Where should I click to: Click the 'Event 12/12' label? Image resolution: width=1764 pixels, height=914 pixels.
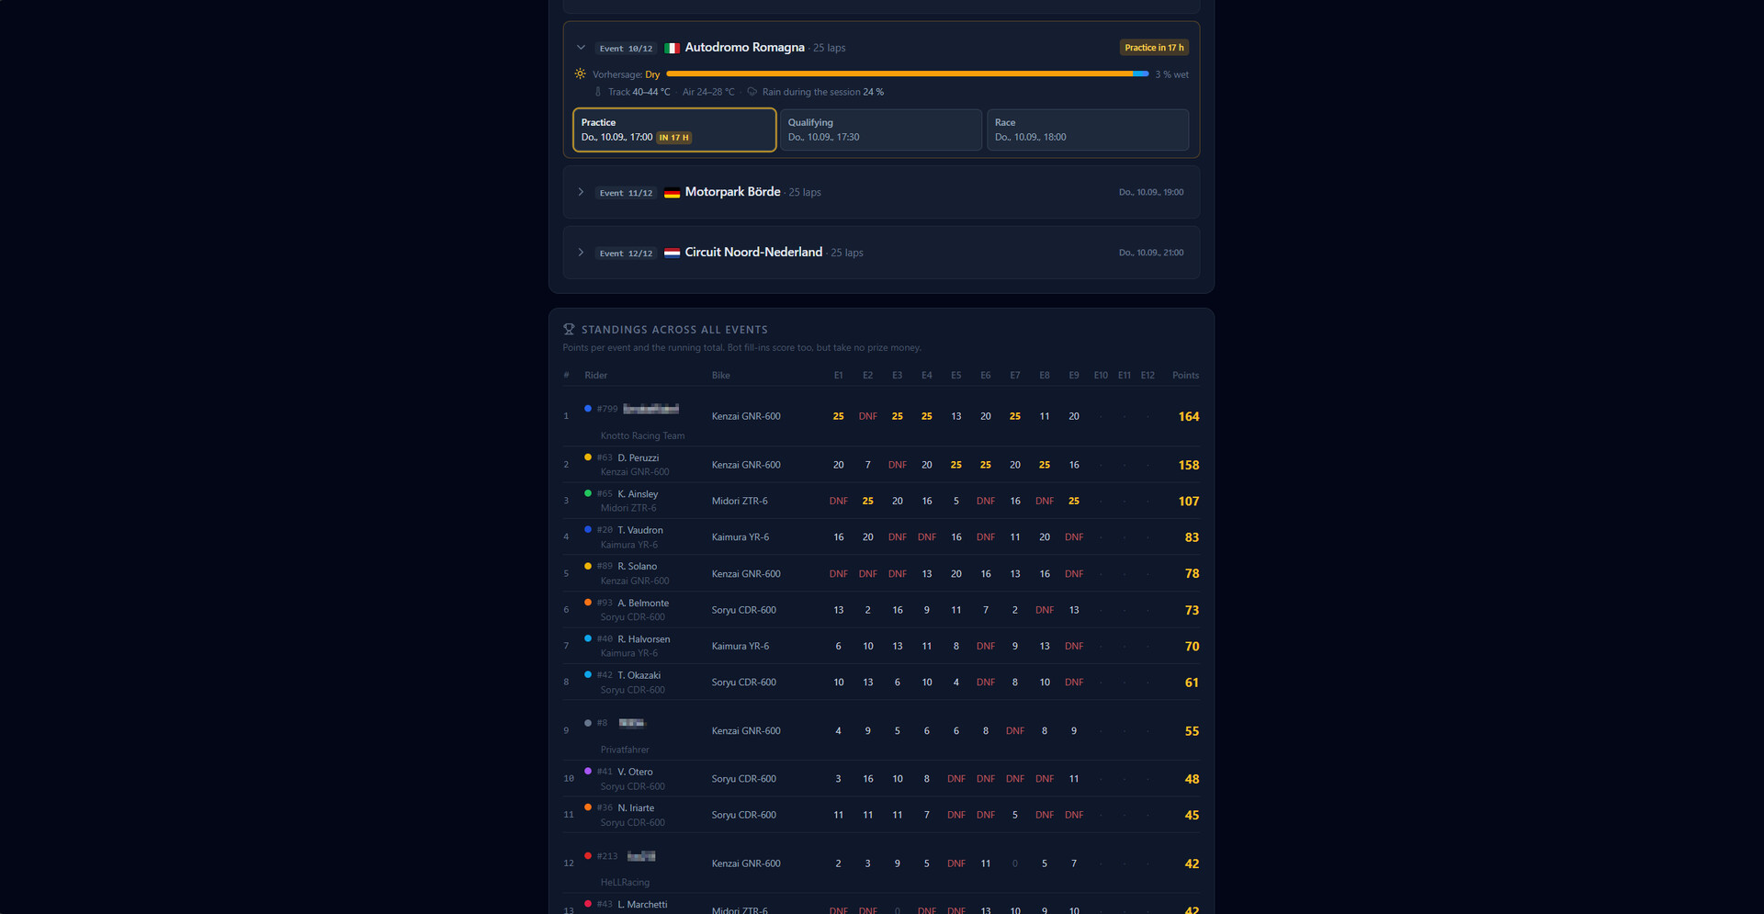(626, 254)
